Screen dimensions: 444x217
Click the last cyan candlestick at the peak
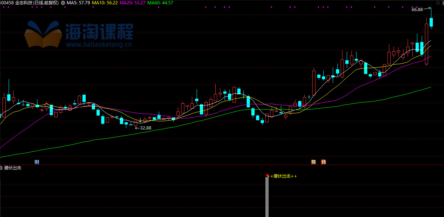point(431,22)
